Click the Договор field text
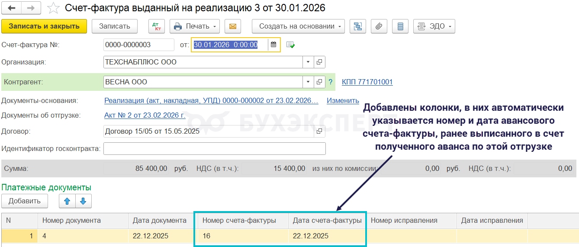This screenshot has width=579, height=247. (x=209, y=131)
